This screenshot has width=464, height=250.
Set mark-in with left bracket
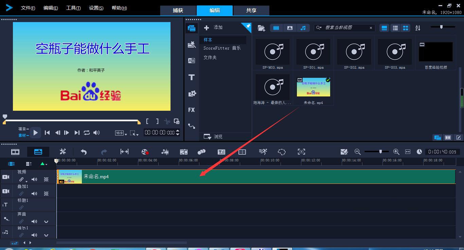coord(147,121)
